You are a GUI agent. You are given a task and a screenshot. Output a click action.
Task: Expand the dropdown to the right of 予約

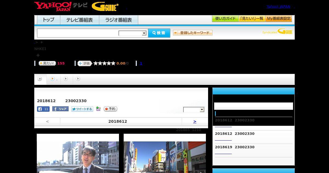(x=194, y=110)
